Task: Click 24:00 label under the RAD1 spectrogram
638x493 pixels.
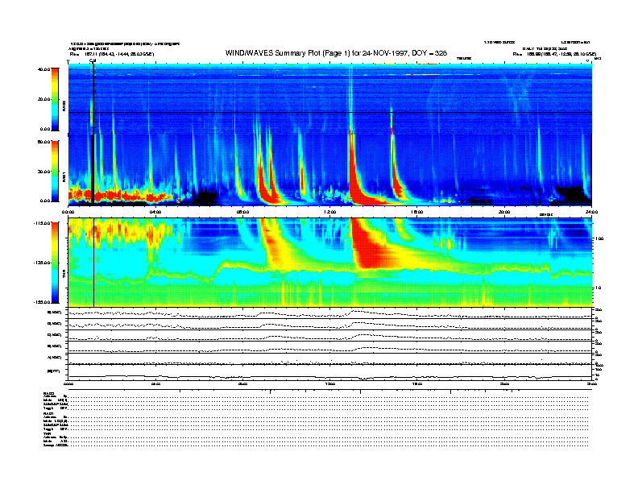Action: [x=591, y=212]
